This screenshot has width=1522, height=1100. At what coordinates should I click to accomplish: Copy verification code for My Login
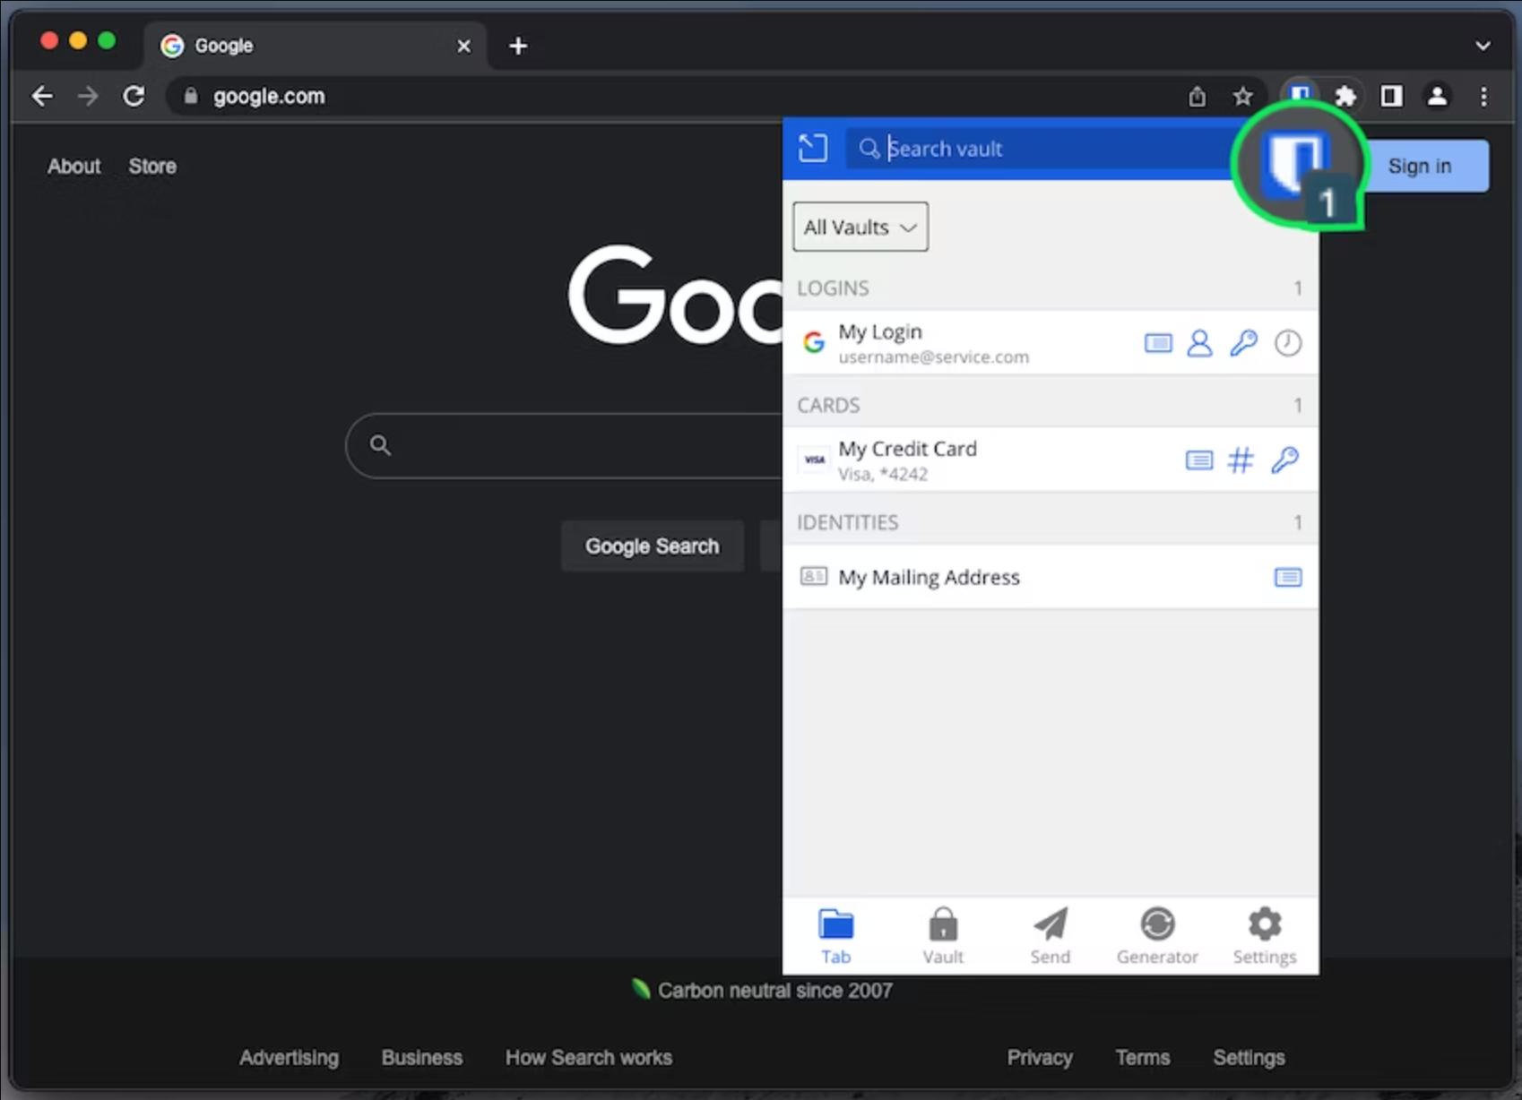[x=1288, y=343]
